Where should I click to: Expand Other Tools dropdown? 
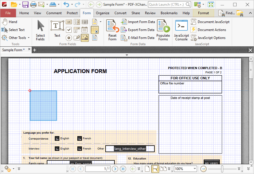(x=29, y=38)
